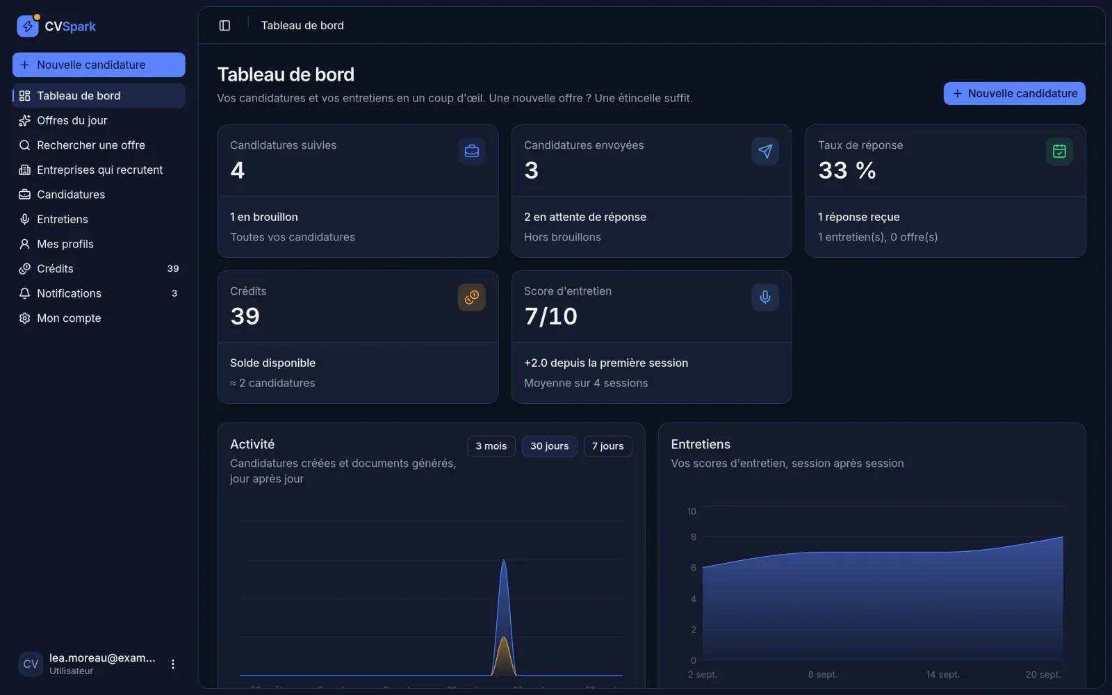Click the Notifications badge count 3
This screenshot has width=1112, height=695.
click(174, 293)
